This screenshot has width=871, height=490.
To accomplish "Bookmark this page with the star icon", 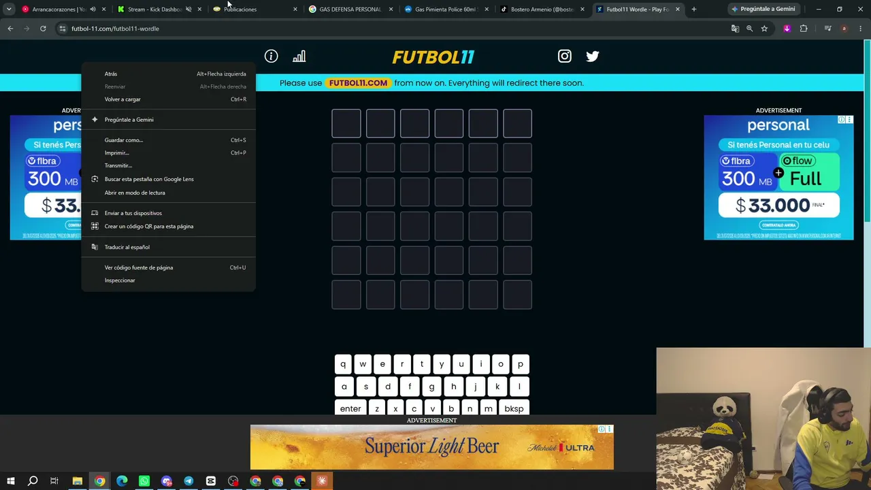I will coord(764,29).
